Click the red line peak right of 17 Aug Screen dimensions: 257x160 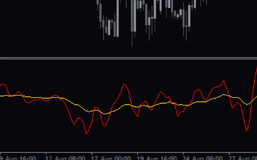(124, 85)
